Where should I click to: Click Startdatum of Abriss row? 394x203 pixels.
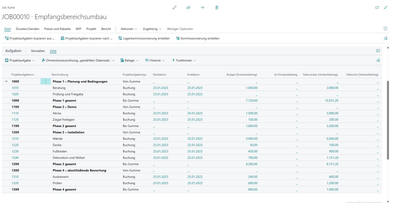coord(160,113)
